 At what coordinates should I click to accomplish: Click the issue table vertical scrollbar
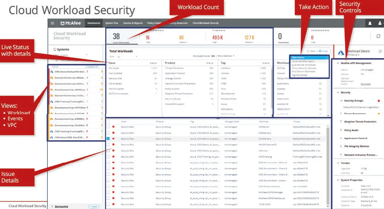pos(328,166)
